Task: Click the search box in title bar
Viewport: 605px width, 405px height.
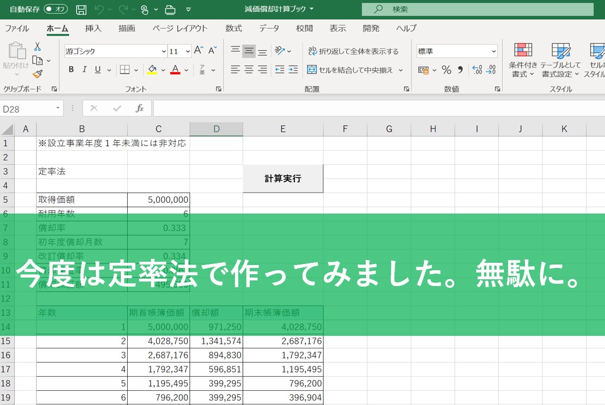Action: [477, 10]
